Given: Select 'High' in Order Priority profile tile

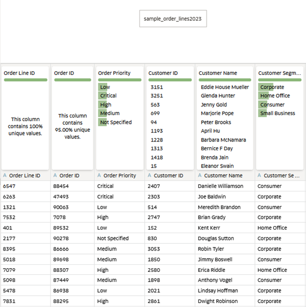Looking at the screenshot, I should (x=106, y=104).
